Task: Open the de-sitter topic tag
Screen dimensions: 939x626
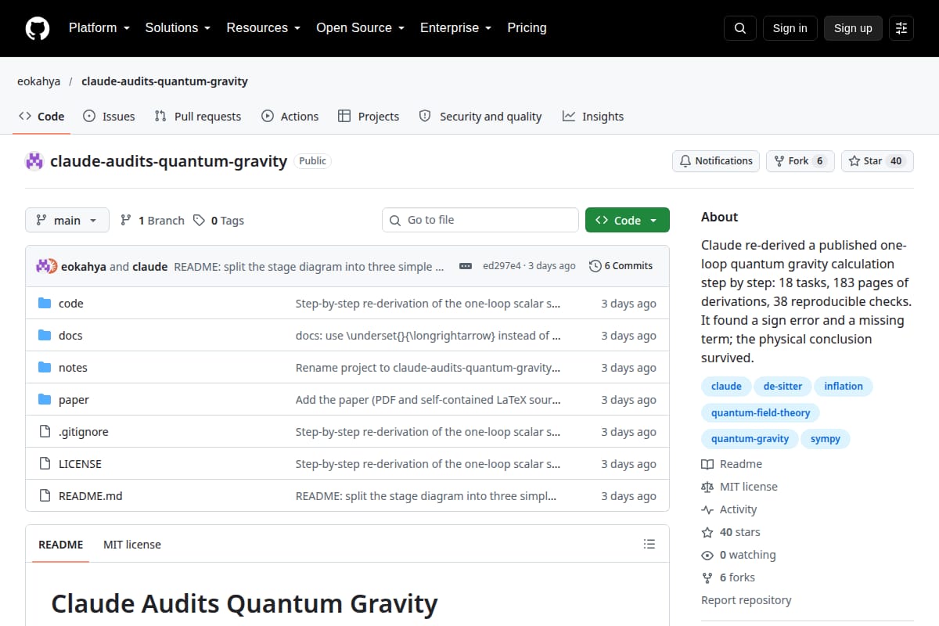Action: coord(783,386)
